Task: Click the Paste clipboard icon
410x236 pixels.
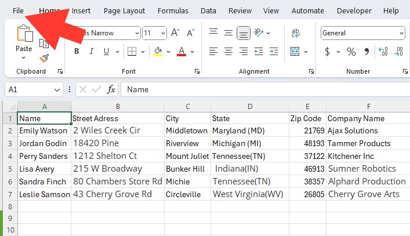Action: 25,33
